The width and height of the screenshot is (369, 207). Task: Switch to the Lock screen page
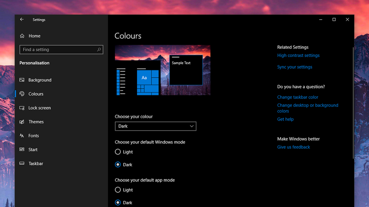click(40, 108)
